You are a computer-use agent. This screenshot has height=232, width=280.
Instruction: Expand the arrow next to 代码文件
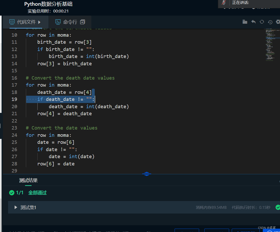point(39,22)
